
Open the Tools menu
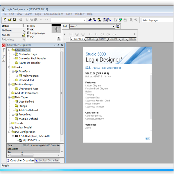tap(69, 14)
